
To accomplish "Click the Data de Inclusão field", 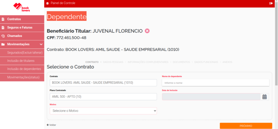I will [x=211, y=97].
